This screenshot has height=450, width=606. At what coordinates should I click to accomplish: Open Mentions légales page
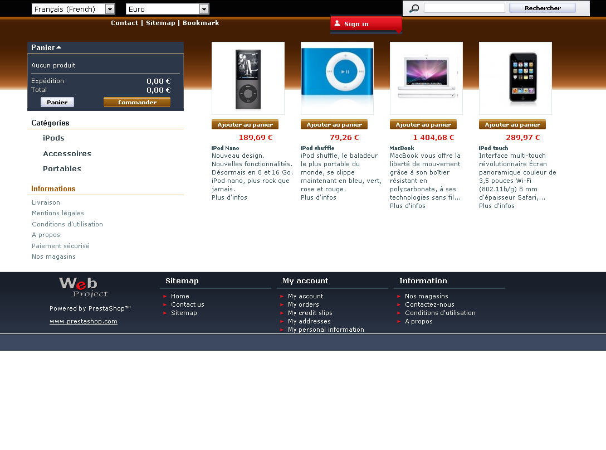[58, 213]
